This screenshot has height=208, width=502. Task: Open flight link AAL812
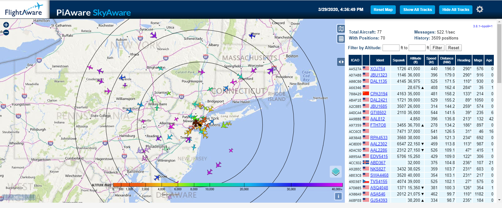pos(378,119)
